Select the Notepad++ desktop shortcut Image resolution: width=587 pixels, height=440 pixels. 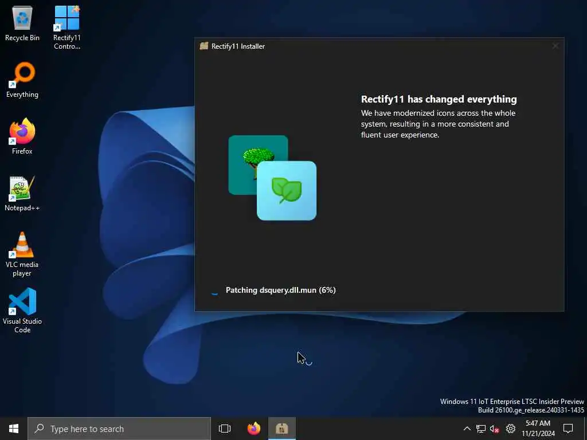[x=22, y=194]
